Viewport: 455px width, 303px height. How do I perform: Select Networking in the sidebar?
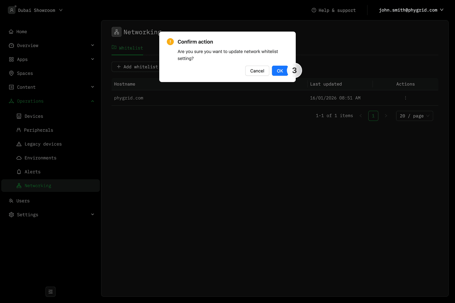(x=38, y=186)
